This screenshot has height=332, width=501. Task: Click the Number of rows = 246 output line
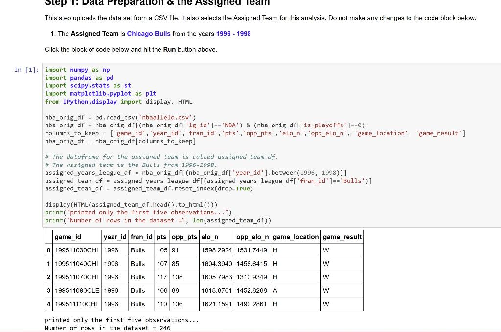108,328
